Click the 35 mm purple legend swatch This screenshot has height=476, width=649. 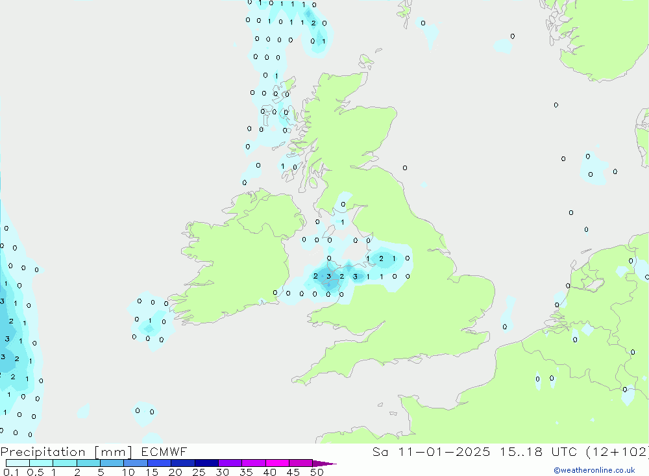tap(254, 464)
